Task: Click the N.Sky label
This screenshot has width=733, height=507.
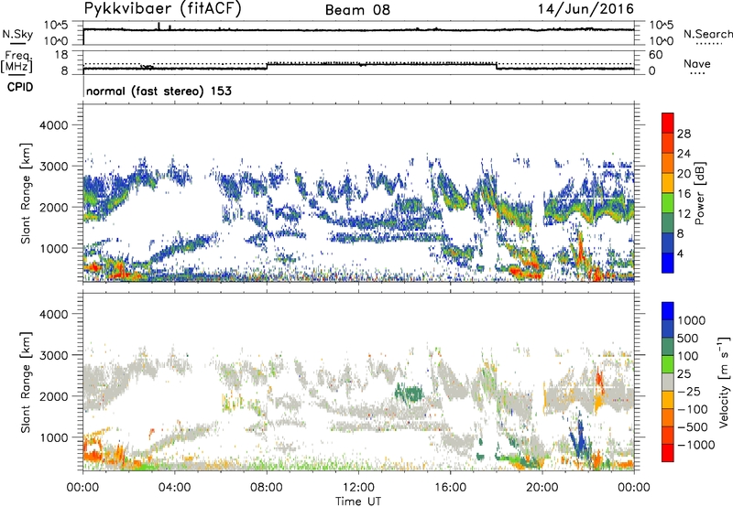Action: (x=17, y=34)
